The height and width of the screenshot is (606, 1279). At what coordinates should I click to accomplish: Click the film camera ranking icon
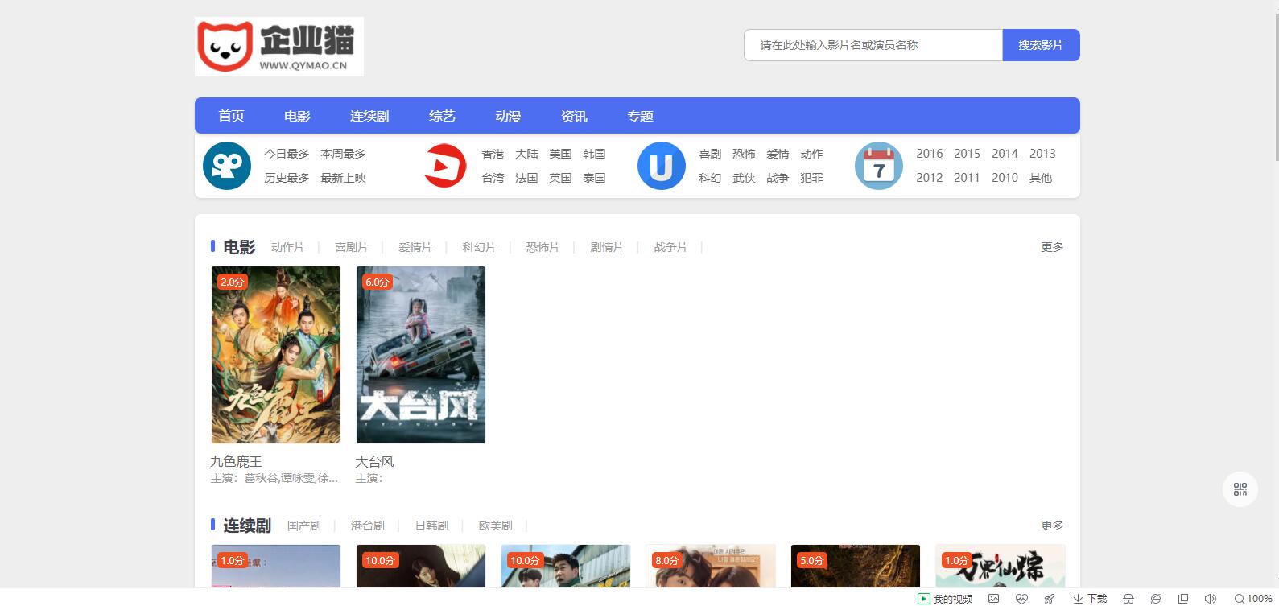point(227,166)
